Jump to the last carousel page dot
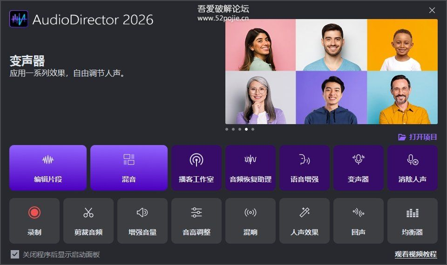Image resolution: width=447 pixels, height=265 pixels. (253, 129)
